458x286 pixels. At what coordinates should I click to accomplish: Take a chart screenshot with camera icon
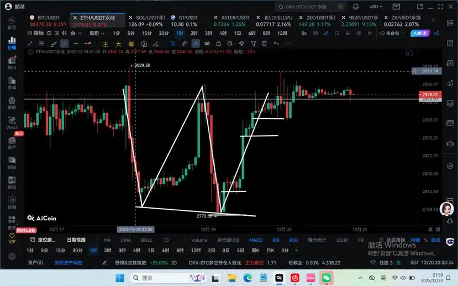pos(315,33)
